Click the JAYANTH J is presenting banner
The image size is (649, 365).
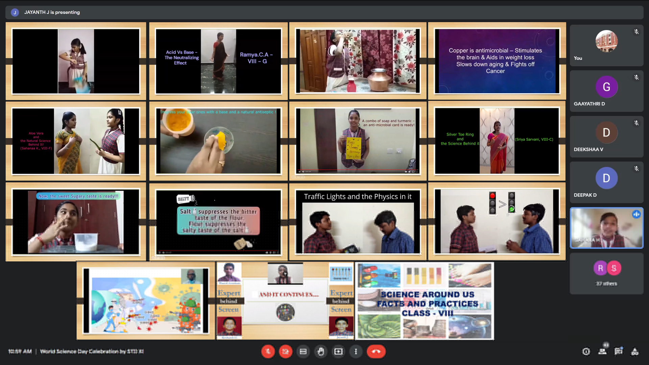click(52, 12)
